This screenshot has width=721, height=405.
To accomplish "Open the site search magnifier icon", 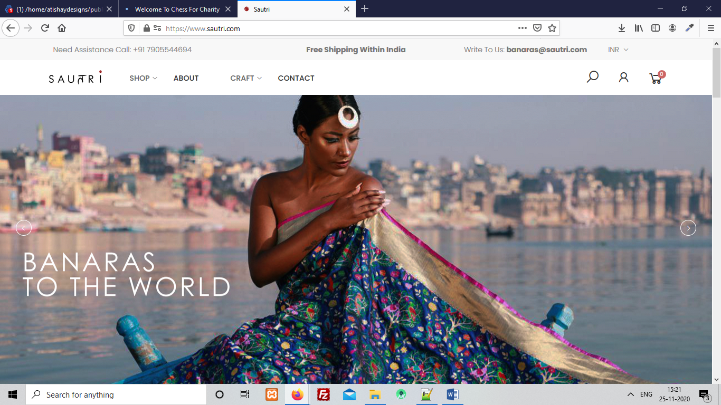I will click(x=593, y=77).
